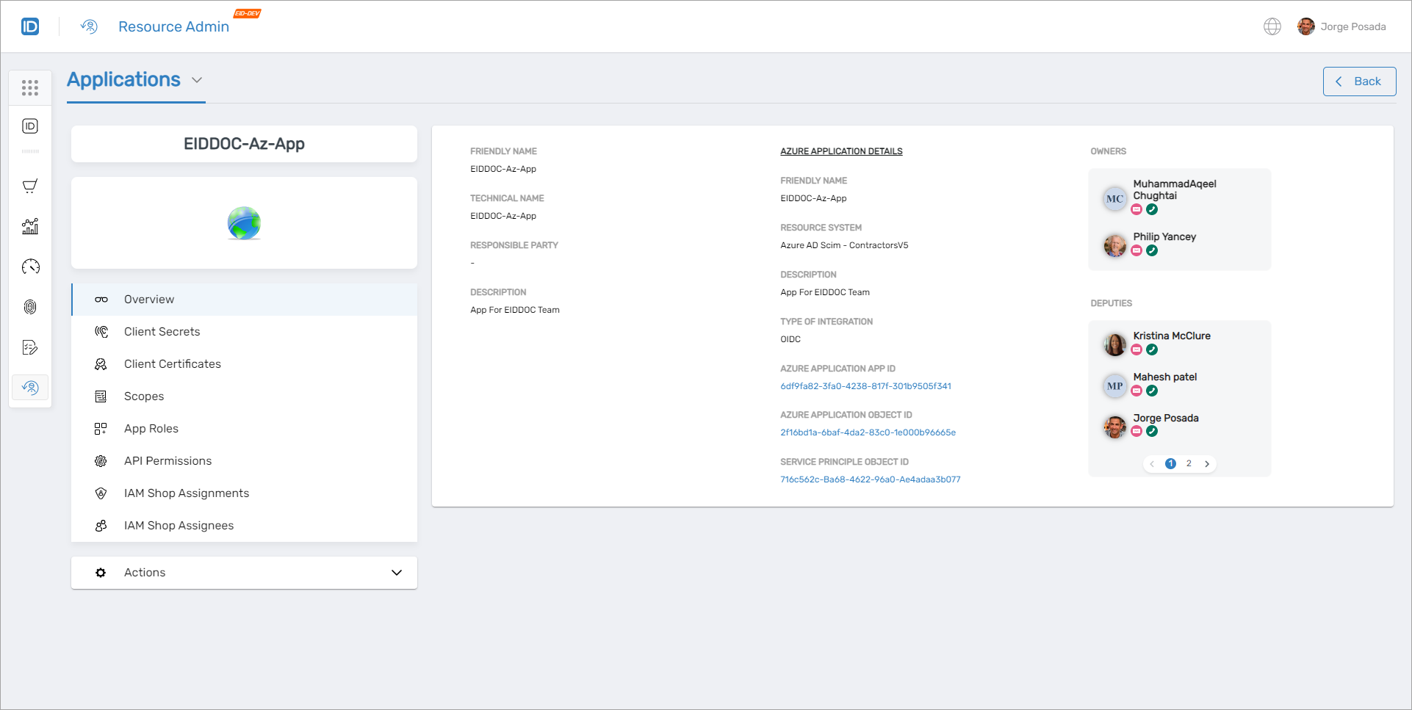Open the app launcher grid icon
This screenshot has width=1412, height=710.
tap(30, 87)
